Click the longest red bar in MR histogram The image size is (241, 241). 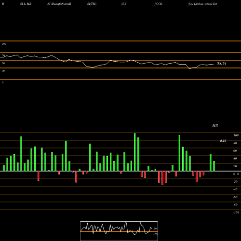162,178
